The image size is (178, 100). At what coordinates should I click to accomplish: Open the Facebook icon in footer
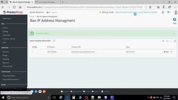36,91
